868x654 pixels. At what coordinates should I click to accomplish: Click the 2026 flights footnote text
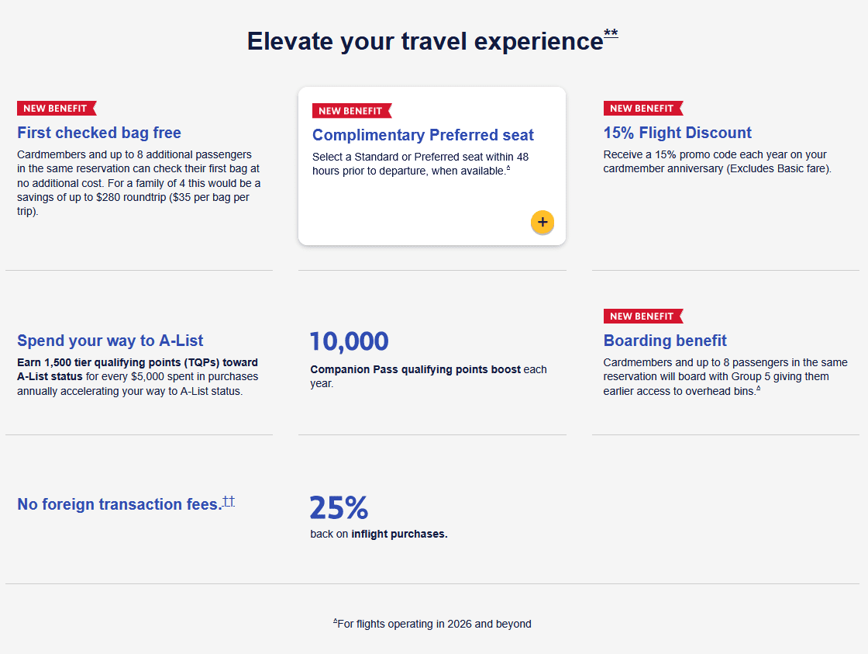pos(435,624)
